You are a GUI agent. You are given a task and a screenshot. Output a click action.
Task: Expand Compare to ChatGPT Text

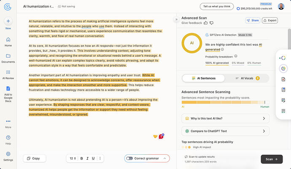coord(225,131)
